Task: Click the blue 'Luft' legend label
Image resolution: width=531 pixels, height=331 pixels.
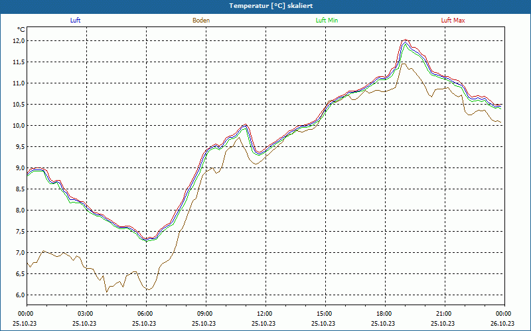Action: click(x=75, y=21)
